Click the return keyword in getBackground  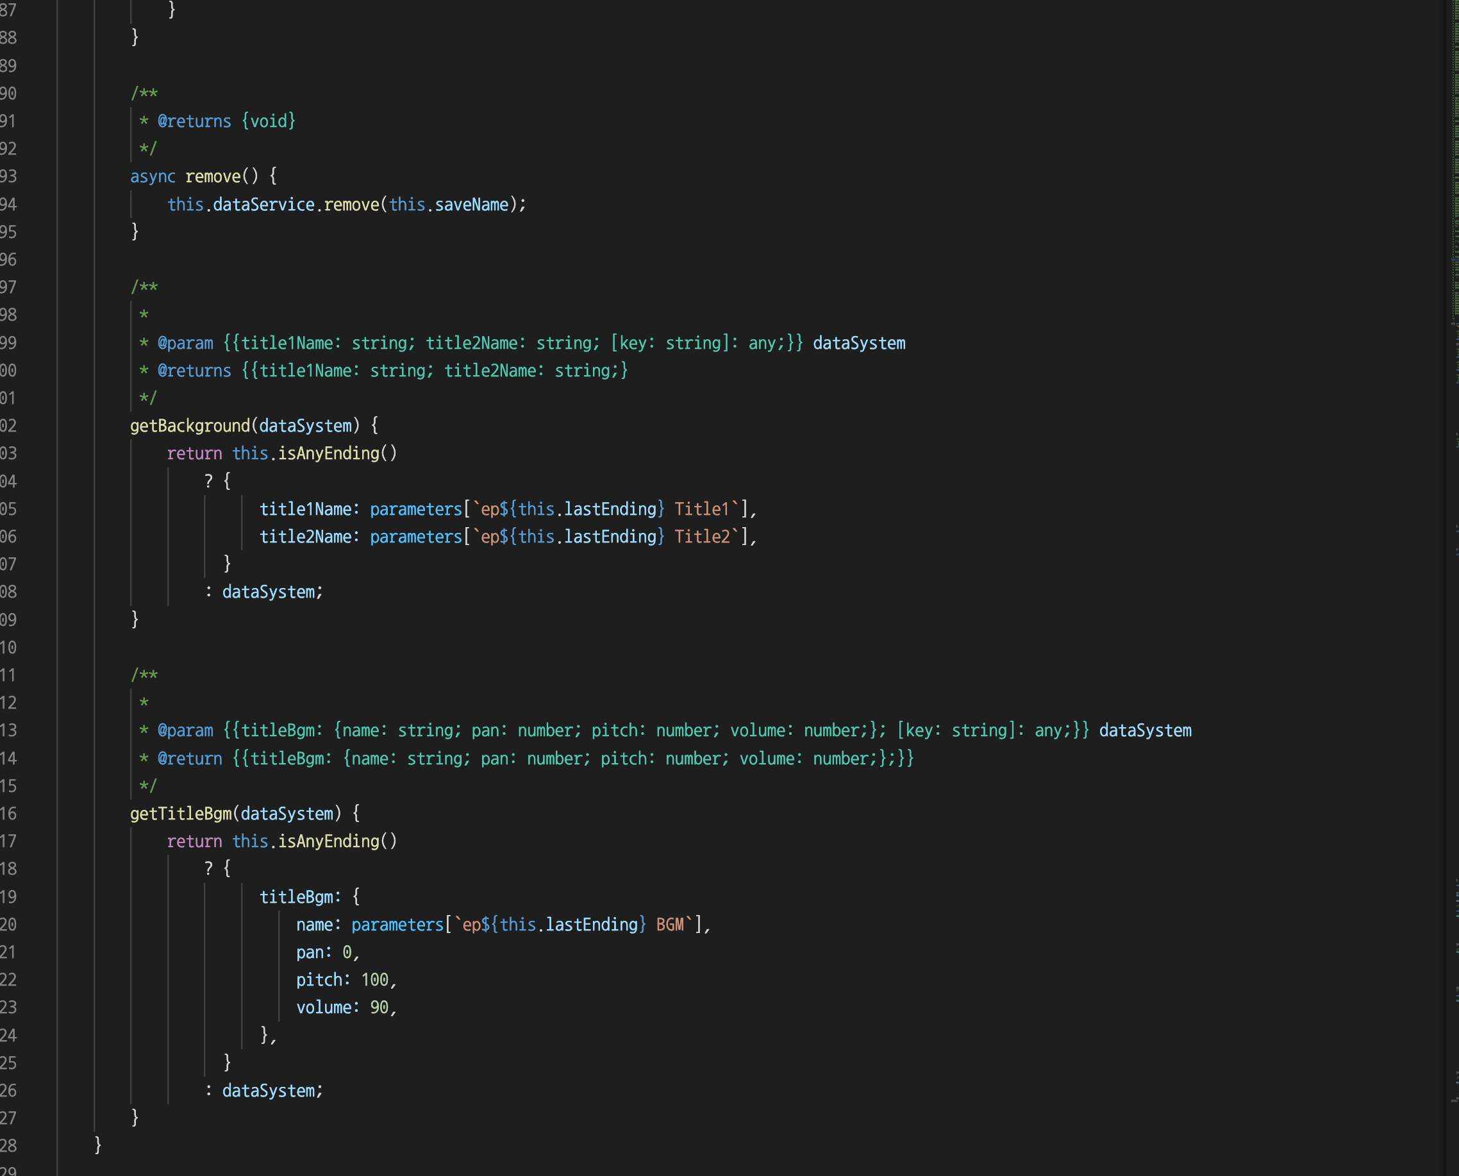click(194, 454)
